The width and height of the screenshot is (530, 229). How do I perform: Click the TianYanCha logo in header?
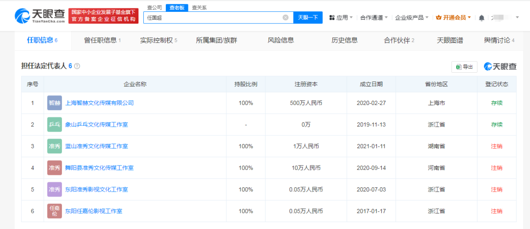coord(40,15)
